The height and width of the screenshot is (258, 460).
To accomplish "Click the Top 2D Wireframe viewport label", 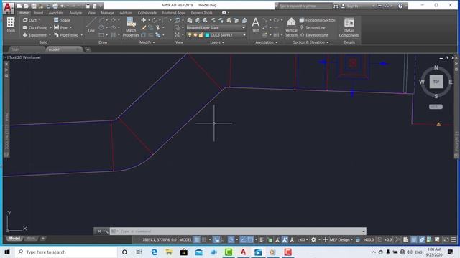I will pyautogui.click(x=23, y=57).
